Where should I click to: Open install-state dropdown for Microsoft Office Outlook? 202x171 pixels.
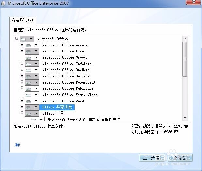click(32, 76)
